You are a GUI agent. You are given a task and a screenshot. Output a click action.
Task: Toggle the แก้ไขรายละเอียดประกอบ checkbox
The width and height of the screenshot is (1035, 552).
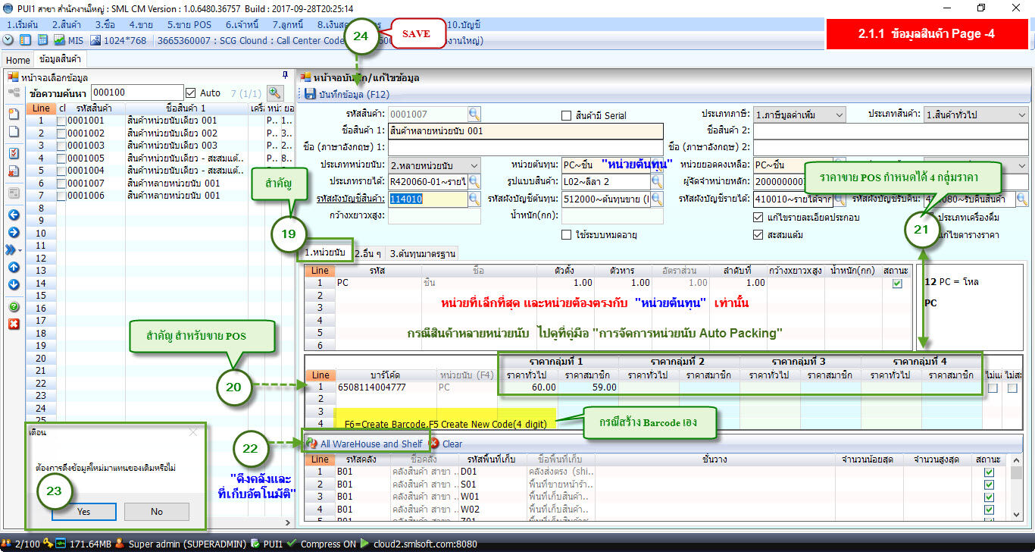click(758, 218)
